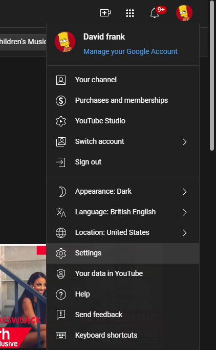Image resolution: width=216 pixels, height=350 pixels.
Task: Open Your channel menu item
Action: click(123, 80)
